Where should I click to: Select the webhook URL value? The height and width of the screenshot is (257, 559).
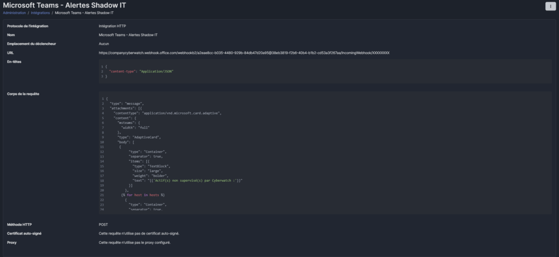244,53
